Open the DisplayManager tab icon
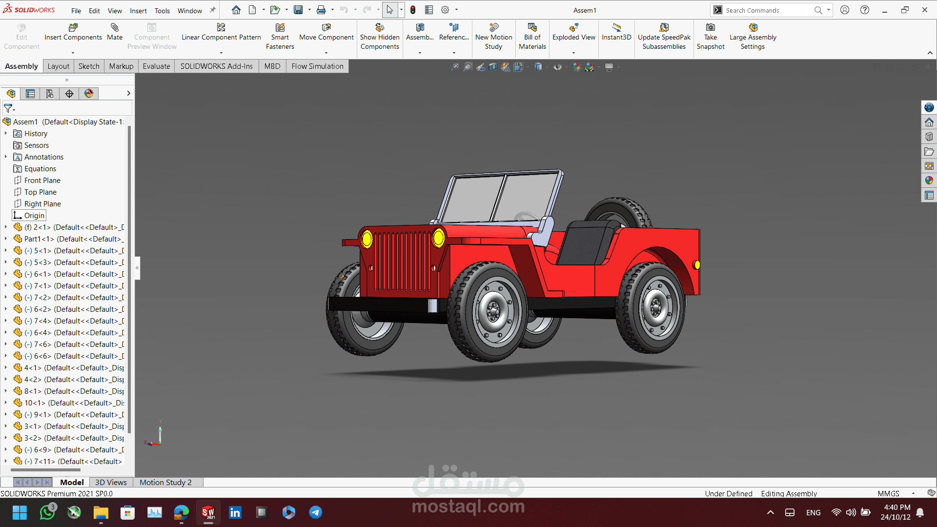Image resolution: width=937 pixels, height=527 pixels. click(89, 94)
